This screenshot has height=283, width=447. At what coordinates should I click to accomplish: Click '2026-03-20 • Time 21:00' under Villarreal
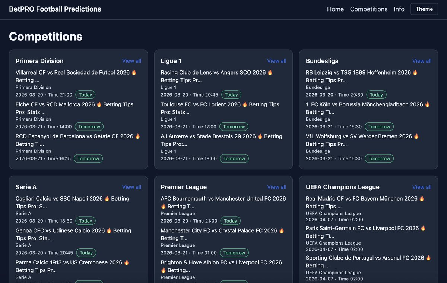click(44, 95)
